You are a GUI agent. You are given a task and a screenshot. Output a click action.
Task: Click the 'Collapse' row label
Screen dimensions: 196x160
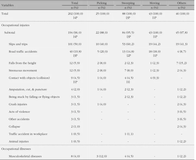pyautogui.click(x=14, y=127)
